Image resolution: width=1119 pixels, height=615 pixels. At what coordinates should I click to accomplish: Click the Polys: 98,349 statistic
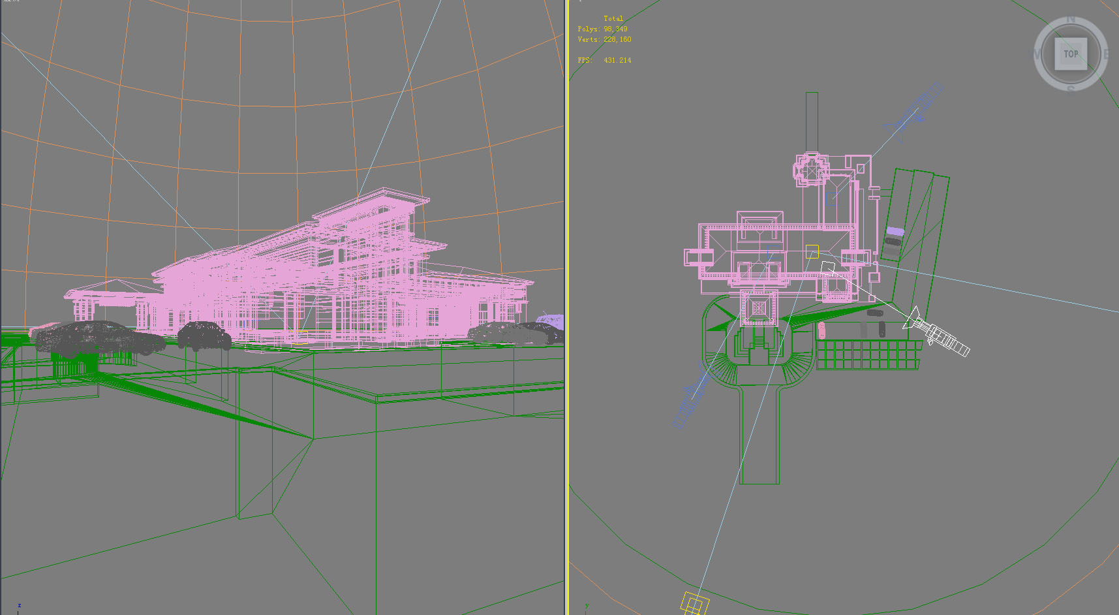pos(602,29)
